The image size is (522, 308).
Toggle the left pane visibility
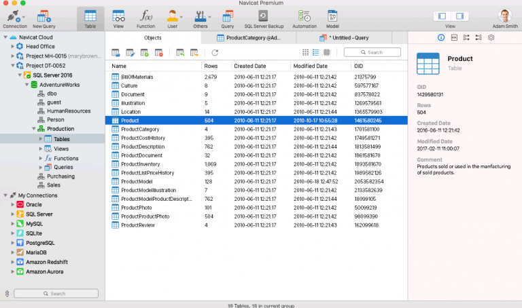tap(442, 16)
